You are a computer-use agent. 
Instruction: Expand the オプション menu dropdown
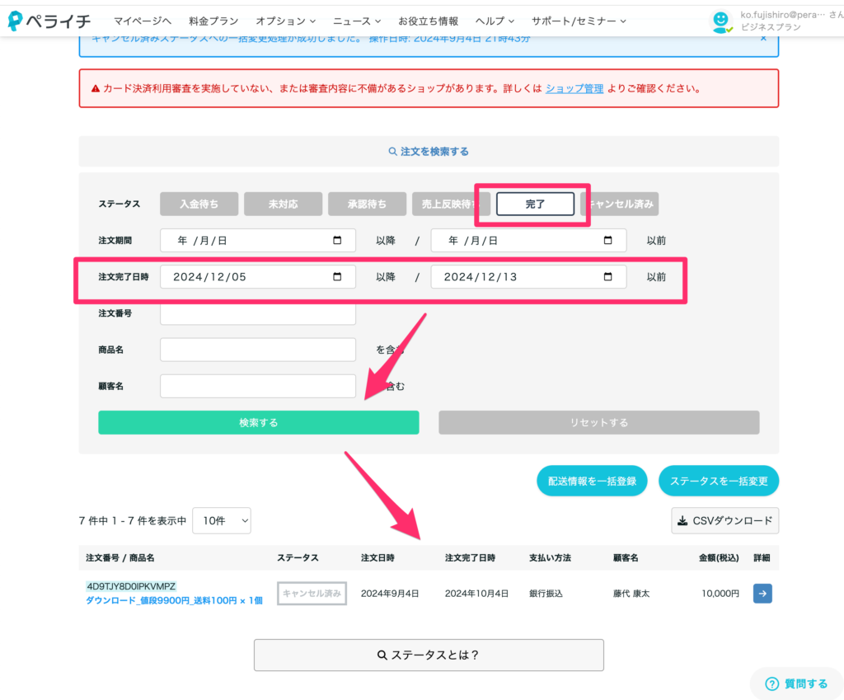coord(285,21)
